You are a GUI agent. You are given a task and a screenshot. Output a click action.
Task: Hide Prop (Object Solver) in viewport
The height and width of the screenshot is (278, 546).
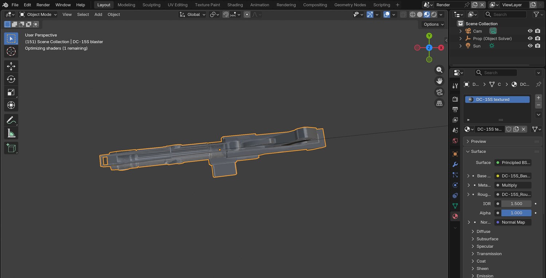click(530, 39)
